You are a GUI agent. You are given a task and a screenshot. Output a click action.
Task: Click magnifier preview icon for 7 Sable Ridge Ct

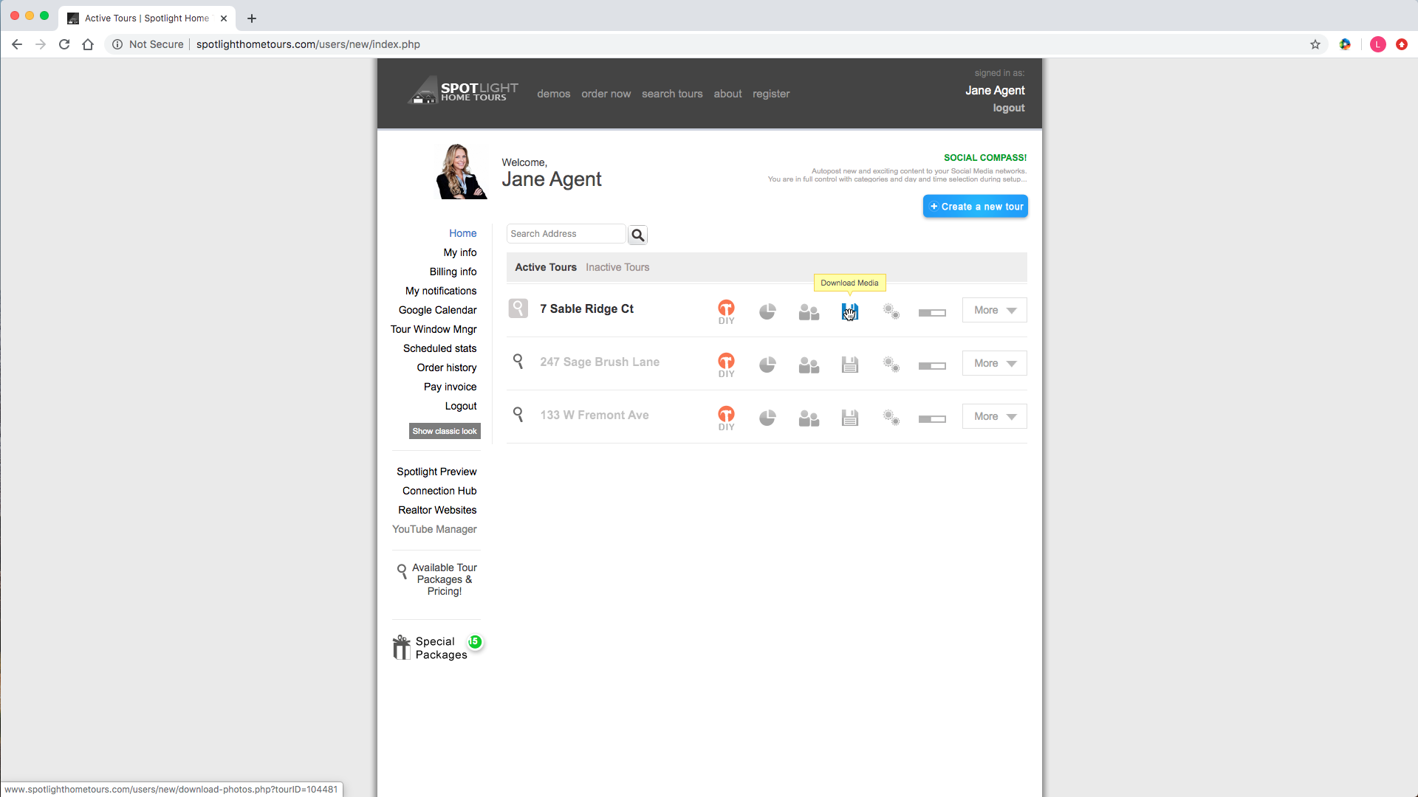click(x=518, y=308)
